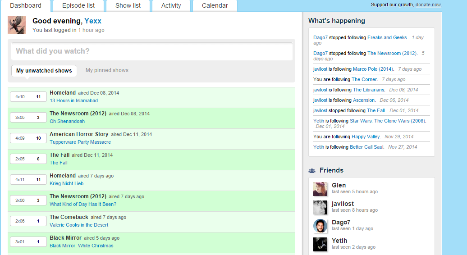Open Valerie Cooks in the Desert link

(79, 225)
